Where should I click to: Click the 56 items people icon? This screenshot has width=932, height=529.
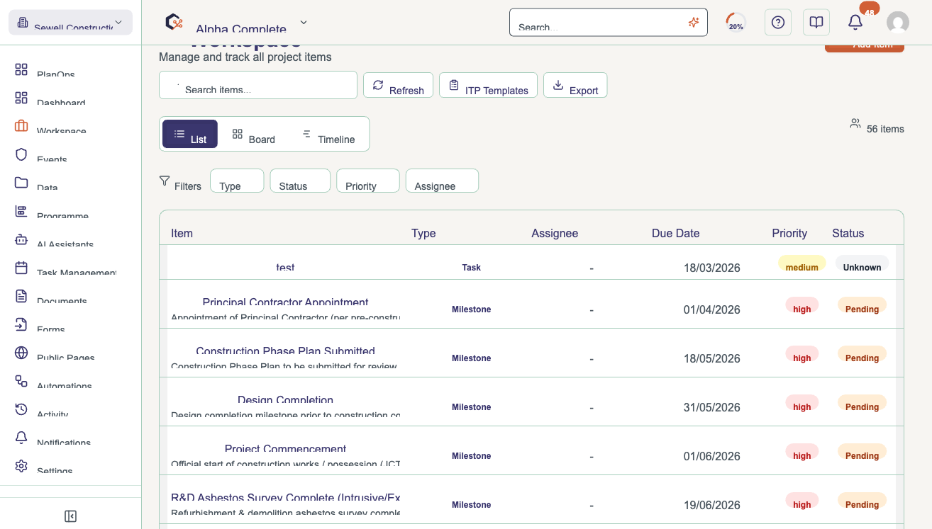855,124
